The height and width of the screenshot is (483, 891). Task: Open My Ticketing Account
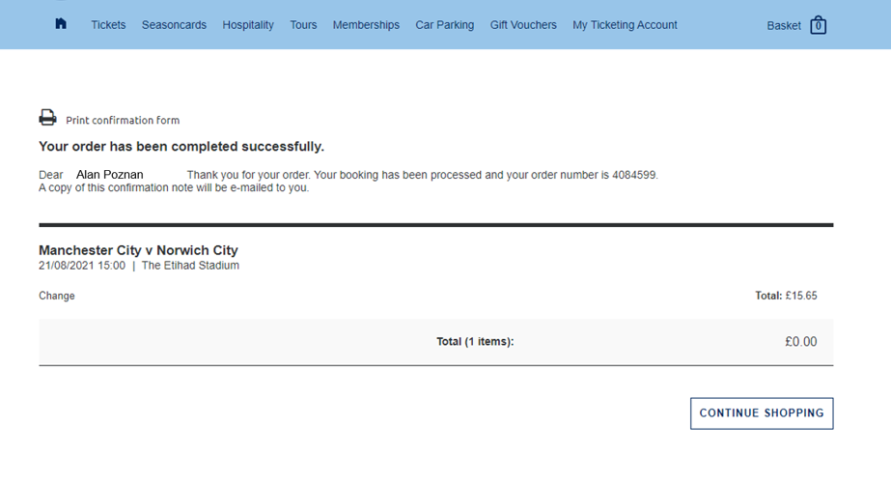pos(625,25)
